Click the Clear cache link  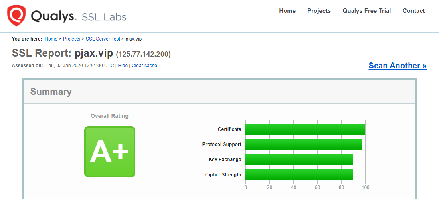pyautogui.click(x=144, y=66)
